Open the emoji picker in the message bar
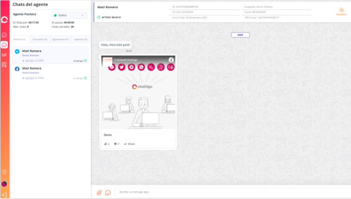 click(108, 192)
